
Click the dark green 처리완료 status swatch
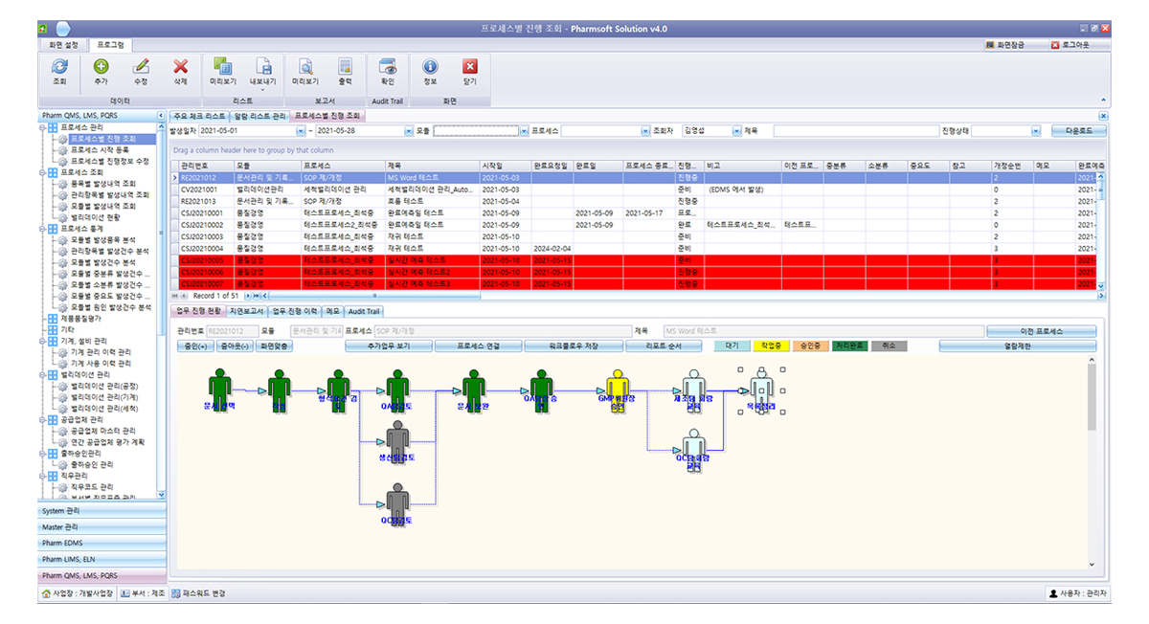tap(850, 345)
